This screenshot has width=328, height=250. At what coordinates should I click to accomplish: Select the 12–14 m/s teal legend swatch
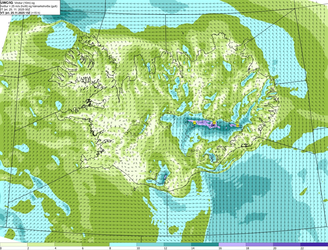pos(178,244)
